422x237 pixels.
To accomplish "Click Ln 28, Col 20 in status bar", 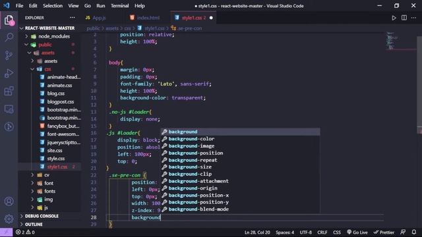I will tap(257, 232).
